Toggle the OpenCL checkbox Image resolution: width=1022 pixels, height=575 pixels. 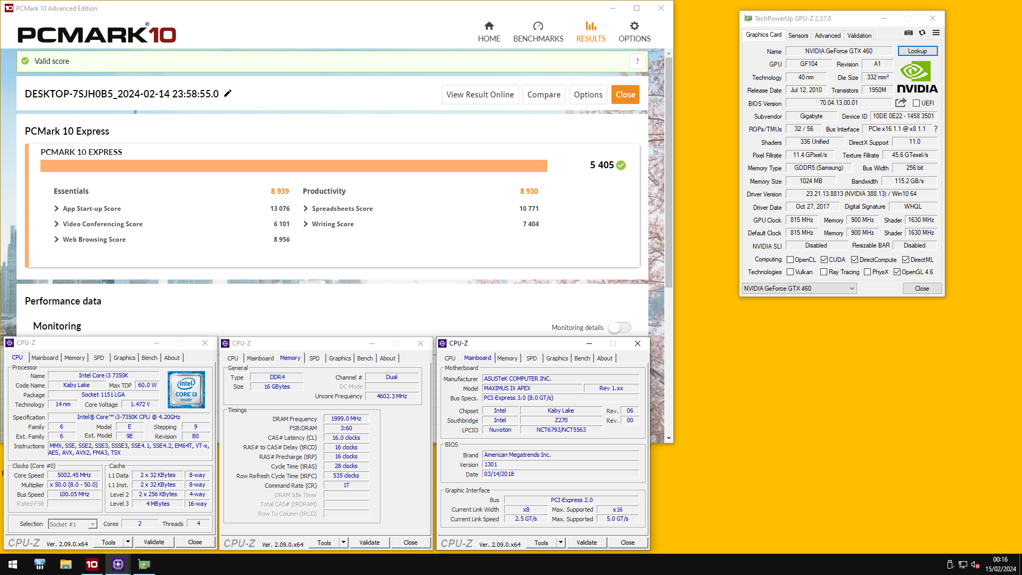pyautogui.click(x=790, y=260)
